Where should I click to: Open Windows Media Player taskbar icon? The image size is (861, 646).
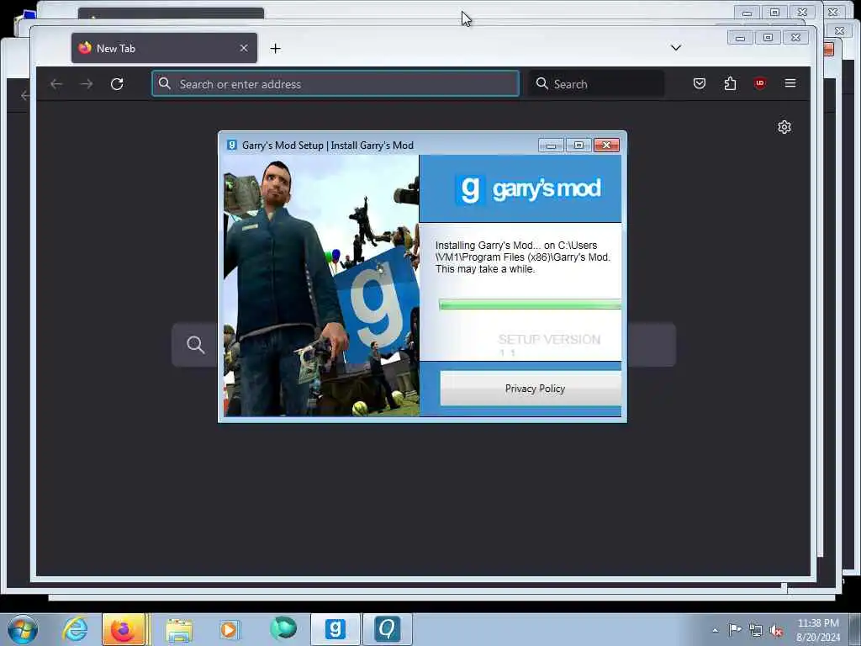pyautogui.click(x=230, y=629)
